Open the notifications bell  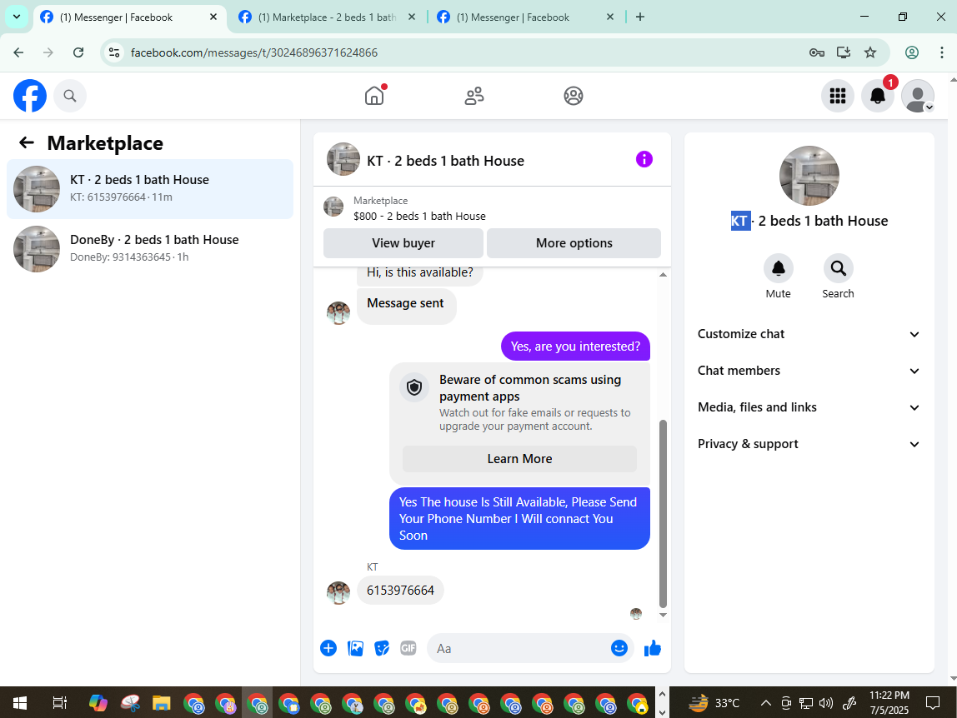pos(878,96)
